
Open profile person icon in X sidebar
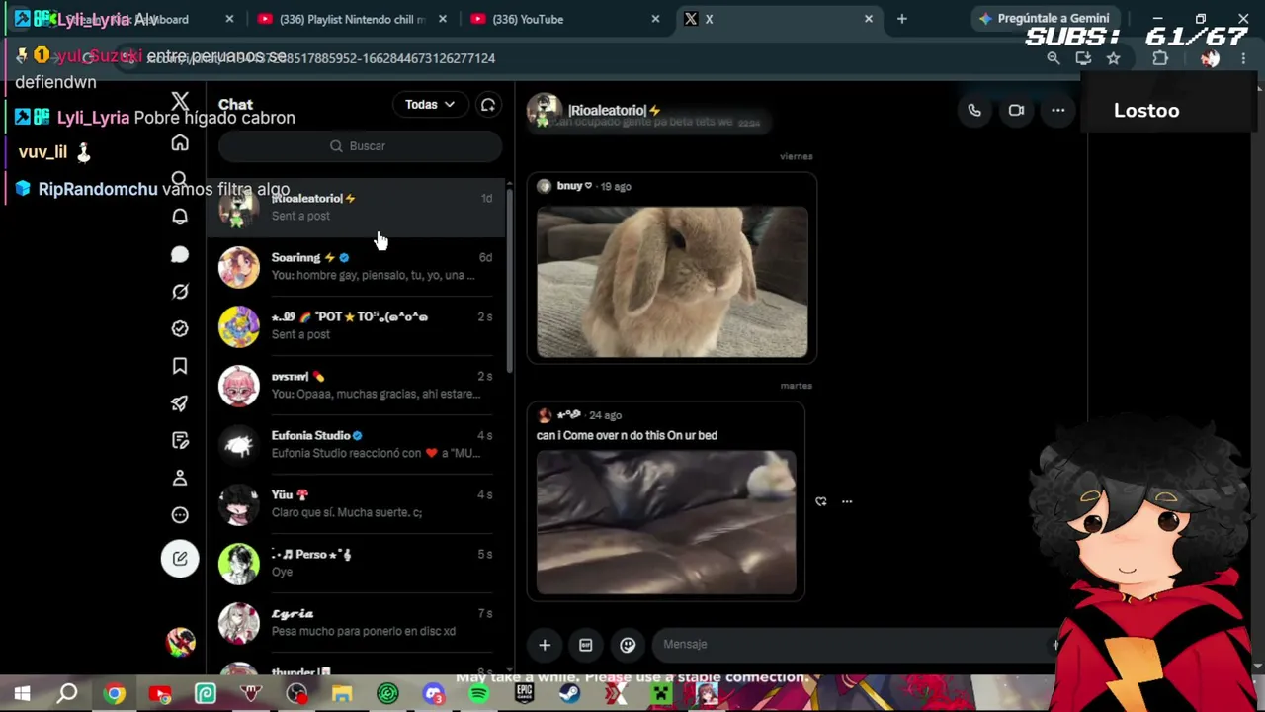click(x=180, y=478)
